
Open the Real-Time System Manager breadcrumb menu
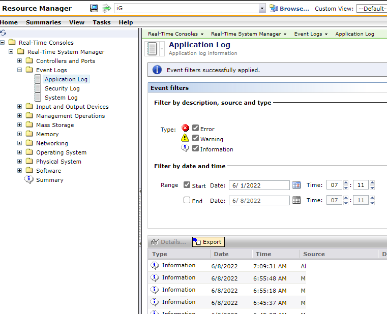(249, 34)
